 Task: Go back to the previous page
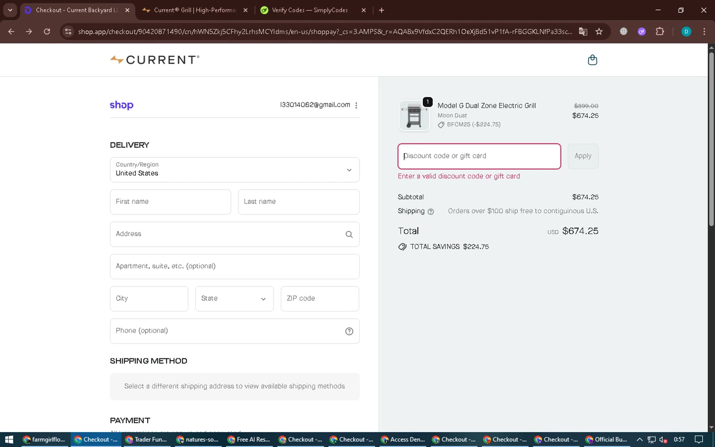tap(11, 31)
